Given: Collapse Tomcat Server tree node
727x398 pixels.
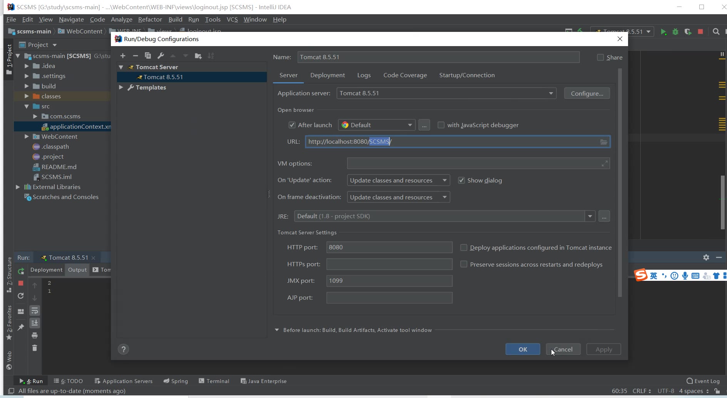Looking at the screenshot, I should 121,67.
